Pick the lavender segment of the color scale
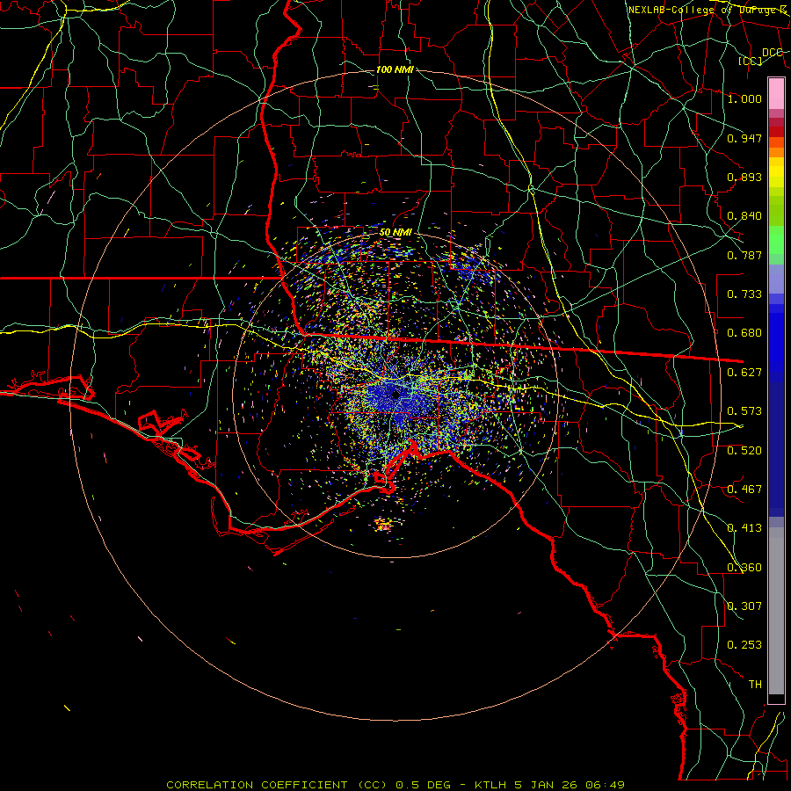Image resolution: width=791 pixels, height=791 pixels. click(776, 279)
